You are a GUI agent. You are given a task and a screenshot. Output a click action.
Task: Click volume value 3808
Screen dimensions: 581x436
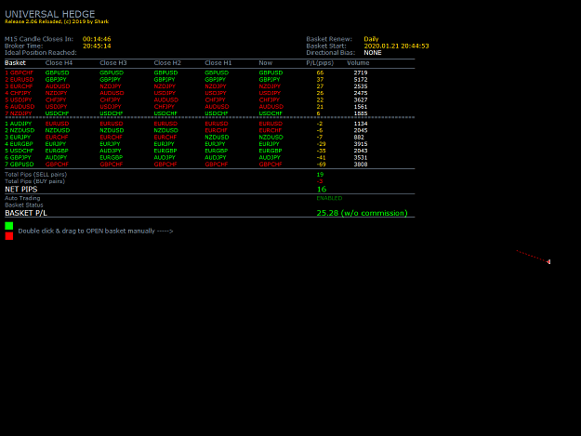coord(361,165)
